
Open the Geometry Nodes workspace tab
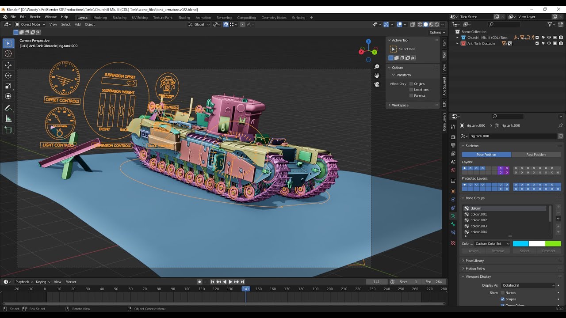(x=274, y=18)
